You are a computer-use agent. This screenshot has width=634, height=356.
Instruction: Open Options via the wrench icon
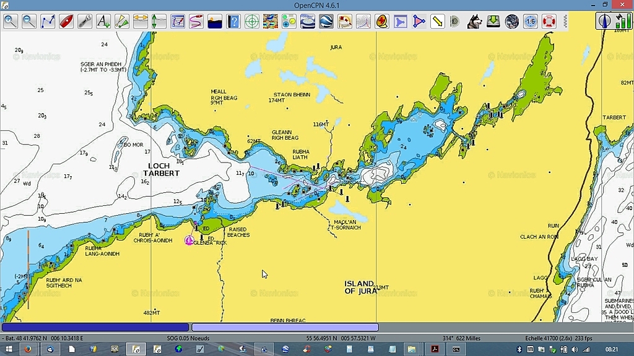(x=85, y=22)
